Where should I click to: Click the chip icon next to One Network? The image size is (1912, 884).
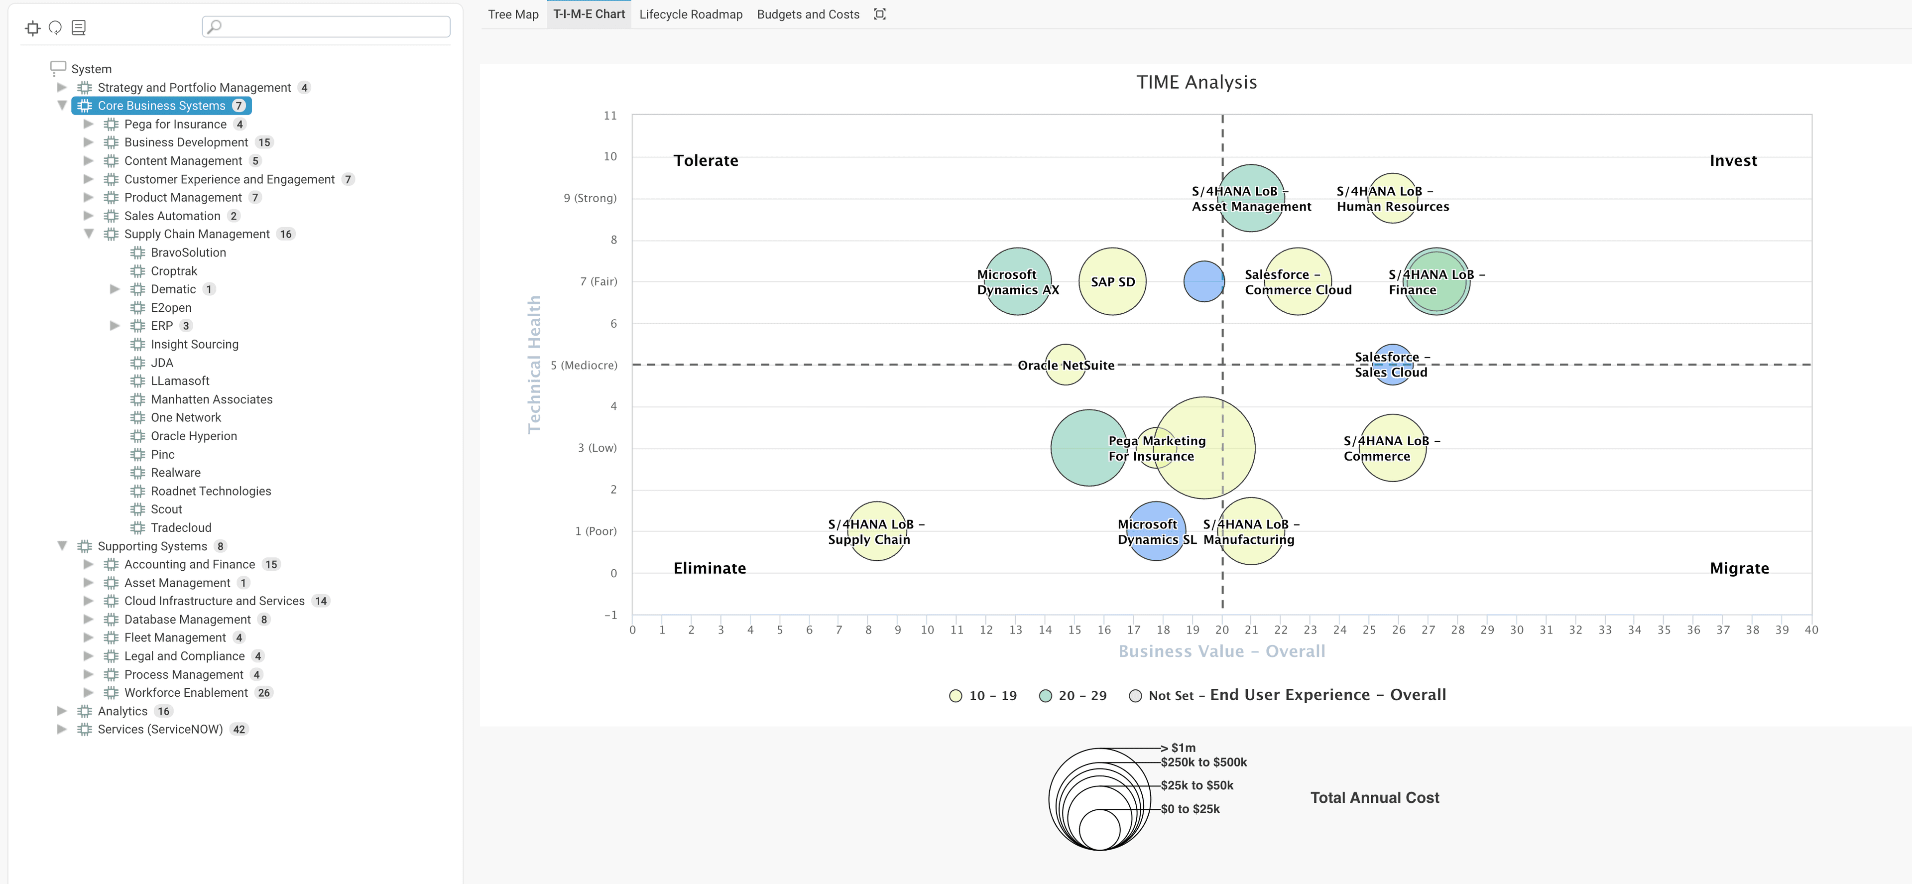pyautogui.click(x=138, y=418)
